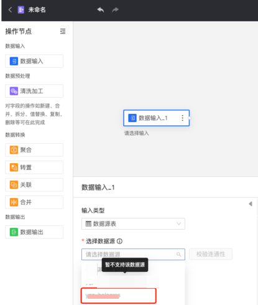Click the info icon beside 选择数据源
258x305 pixels.
(119, 241)
